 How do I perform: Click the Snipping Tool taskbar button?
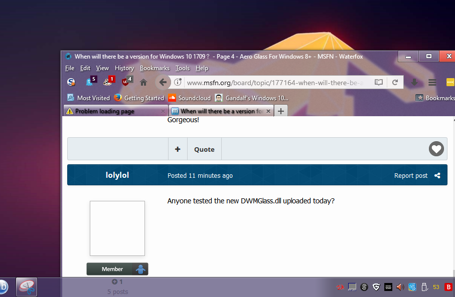(27, 287)
